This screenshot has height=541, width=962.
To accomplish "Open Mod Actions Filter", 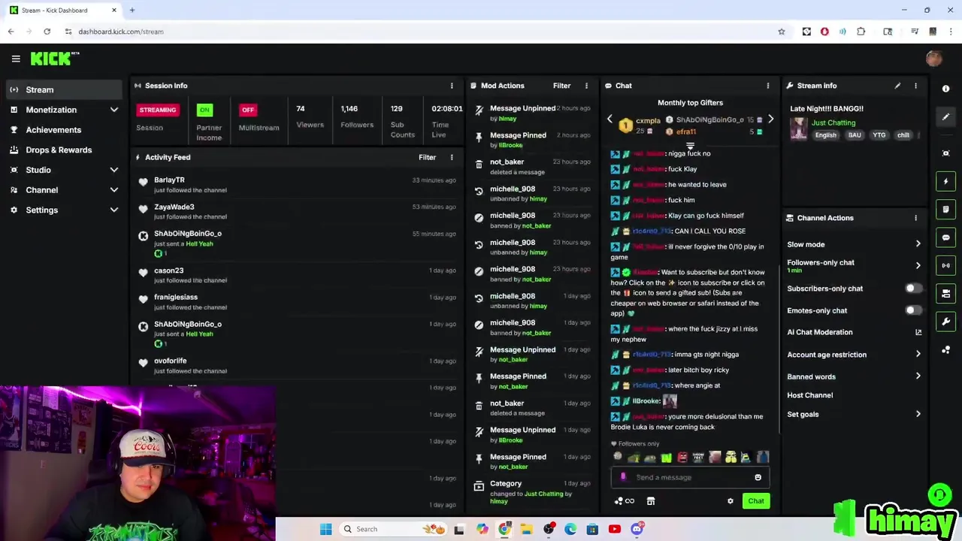I will point(561,86).
